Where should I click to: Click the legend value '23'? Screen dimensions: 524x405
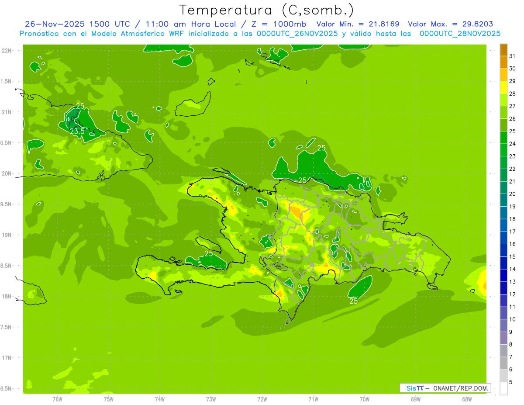click(513, 156)
